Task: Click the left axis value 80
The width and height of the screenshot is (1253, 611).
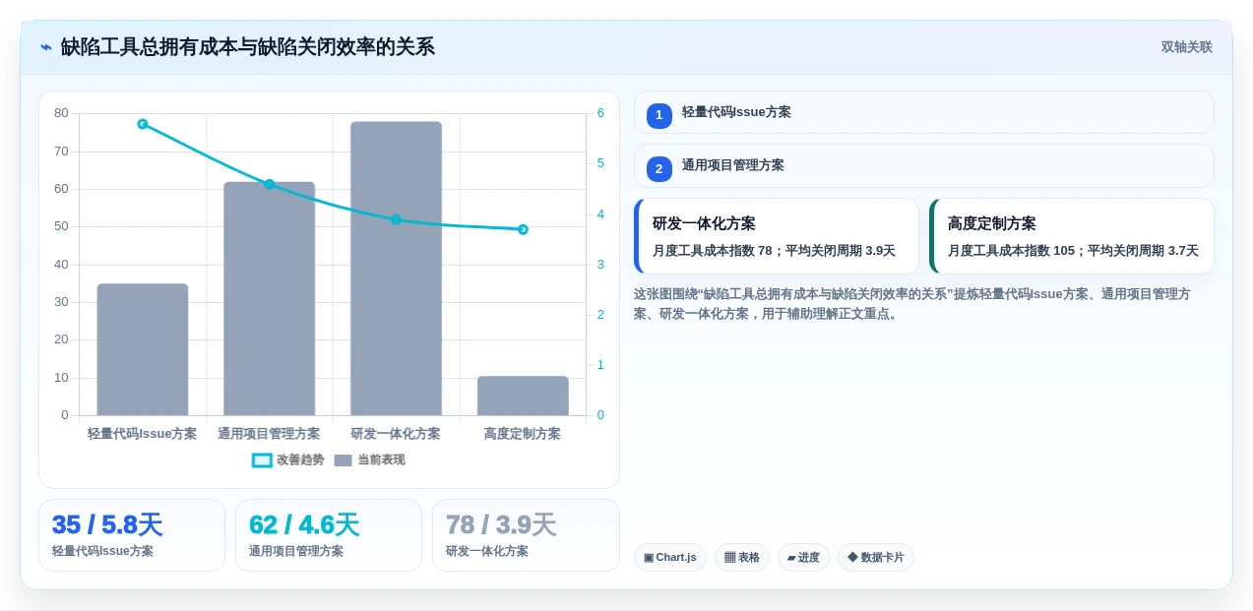Action: tap(61, 113)
